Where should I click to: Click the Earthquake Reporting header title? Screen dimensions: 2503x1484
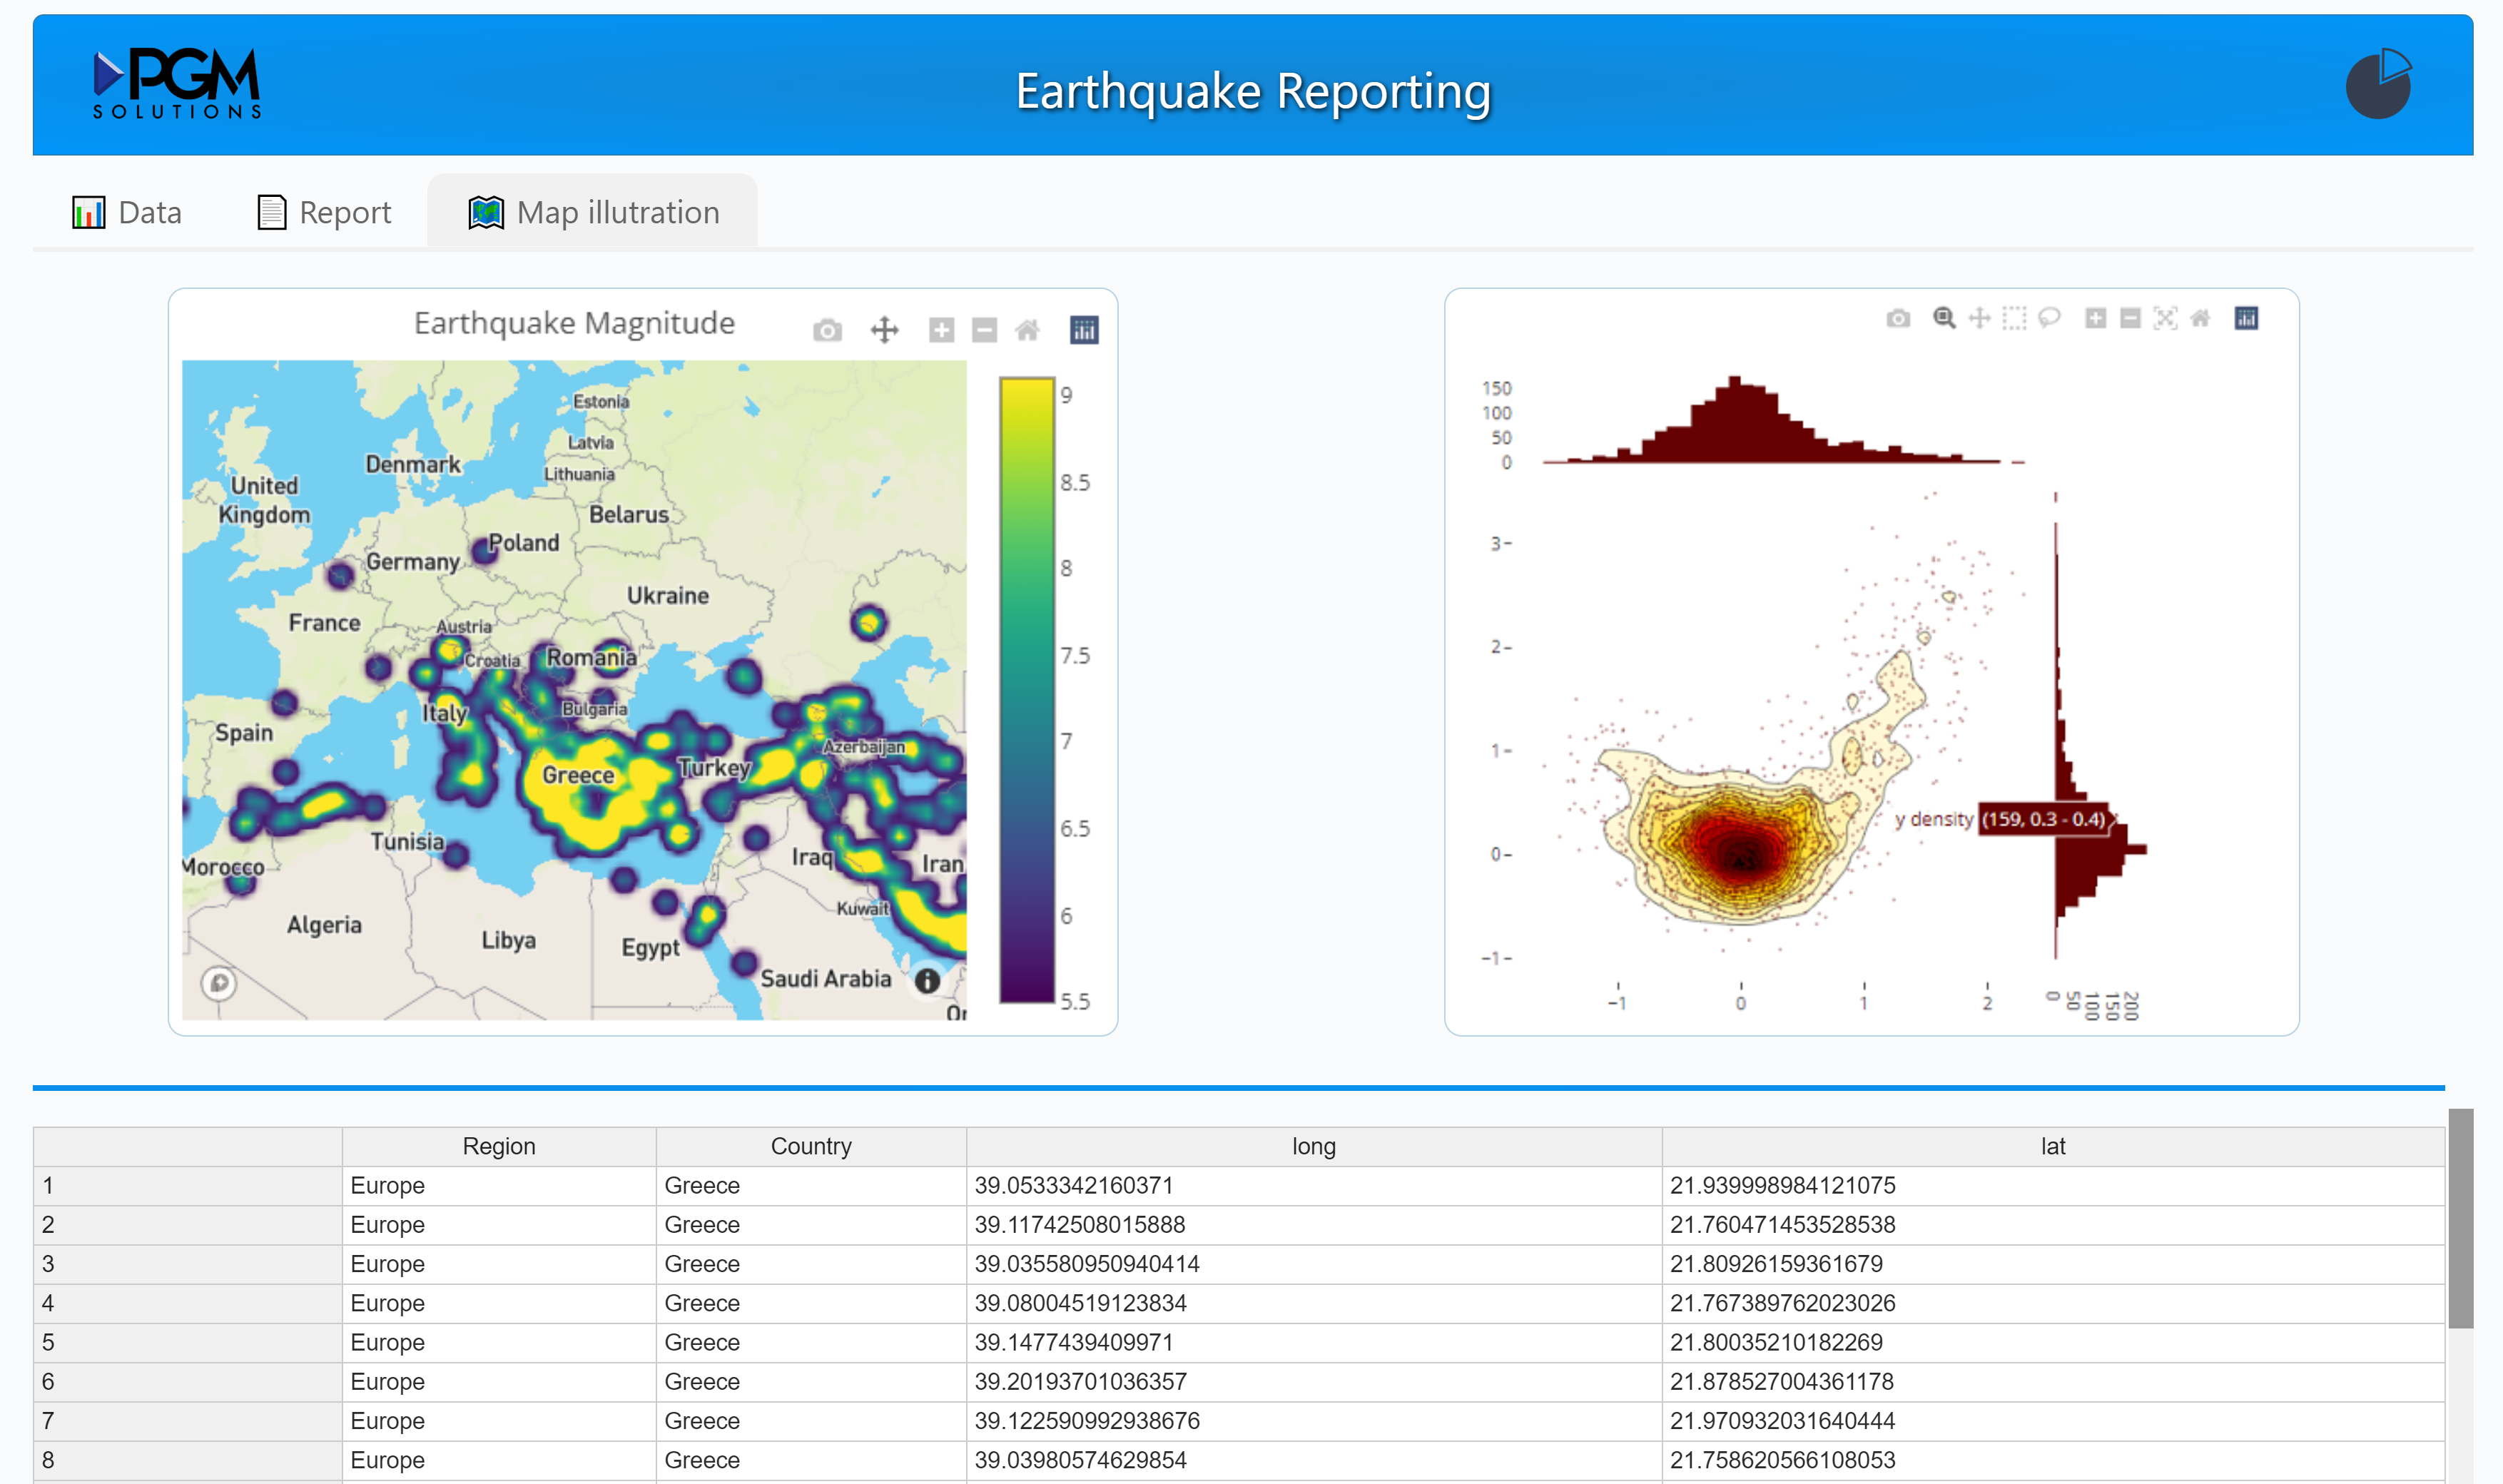pyautogui.click(x=1253, y=91)
